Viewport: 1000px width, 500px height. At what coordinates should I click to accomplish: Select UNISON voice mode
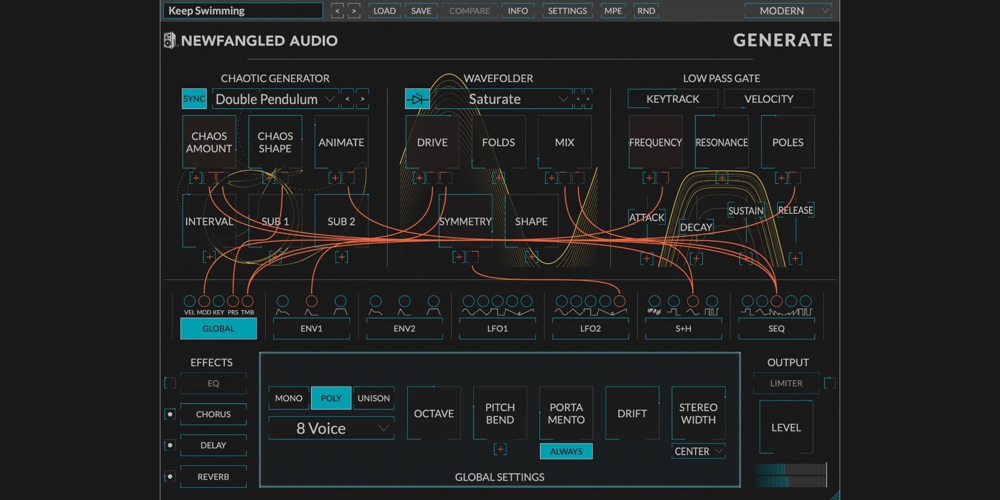(x=374, y=398)
